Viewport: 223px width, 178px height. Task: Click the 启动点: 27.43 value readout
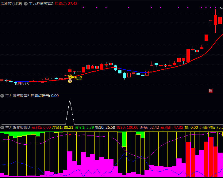click(x=66, y=3)
